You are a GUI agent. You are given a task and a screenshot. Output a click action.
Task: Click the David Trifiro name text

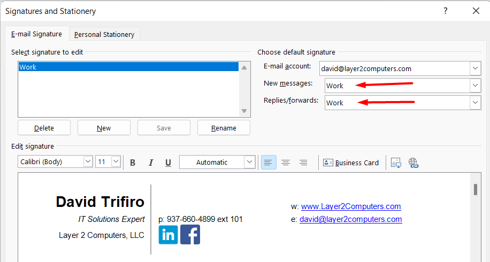pyautogui.click(x=100, y=202)
